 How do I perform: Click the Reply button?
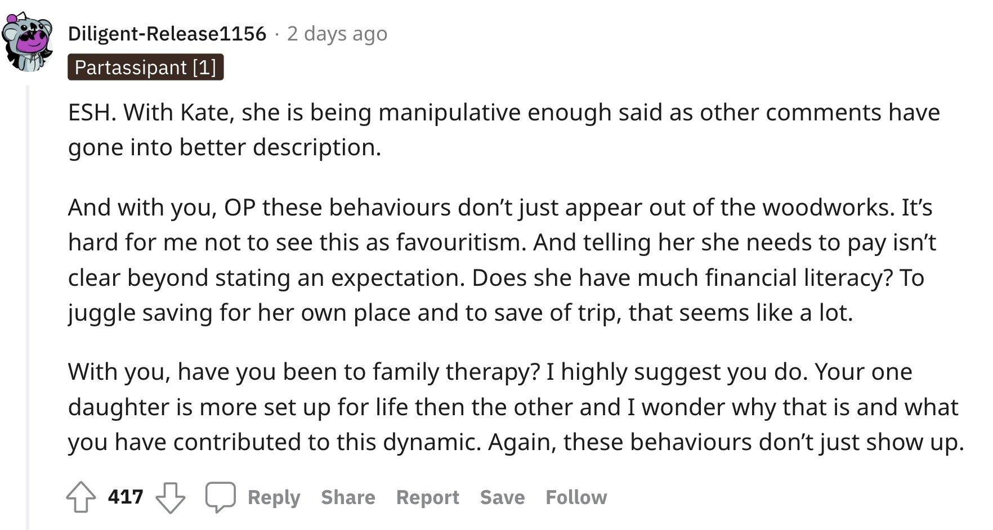click(274, 497)
